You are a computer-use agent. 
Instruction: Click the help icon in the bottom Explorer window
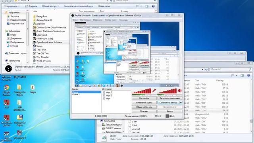(248, 75)
